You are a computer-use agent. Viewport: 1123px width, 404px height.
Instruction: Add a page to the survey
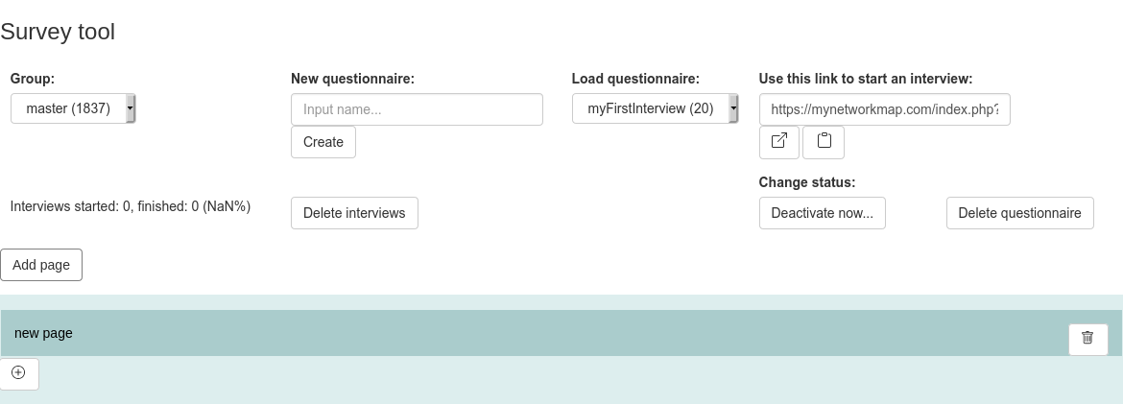[x=41, y=265]
